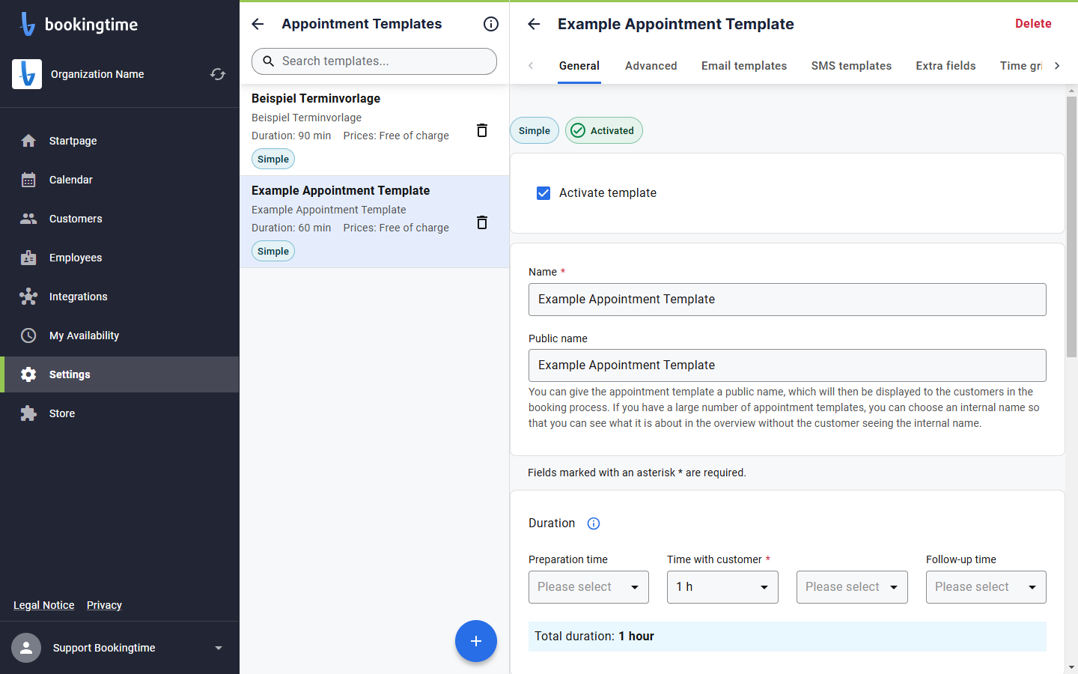Open the Follow-up time dropdown
1078x674 pixels.
click(x=986, y=587)
